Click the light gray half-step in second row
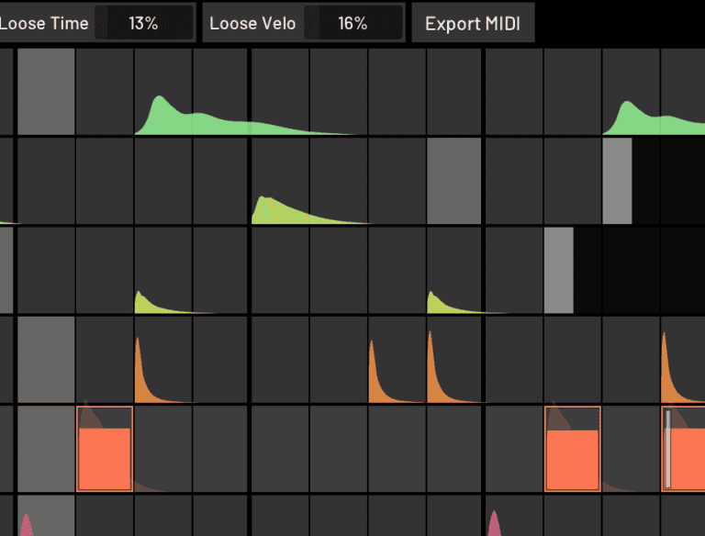Image resolution: width=705 pixels, height=536 pixels. (617, 181)
